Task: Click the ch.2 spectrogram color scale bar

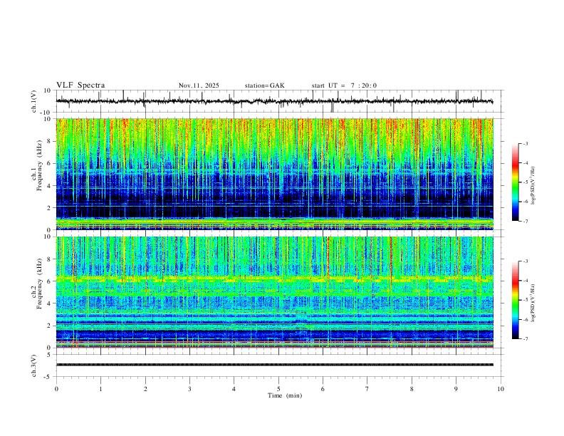Action: point(515,300)
